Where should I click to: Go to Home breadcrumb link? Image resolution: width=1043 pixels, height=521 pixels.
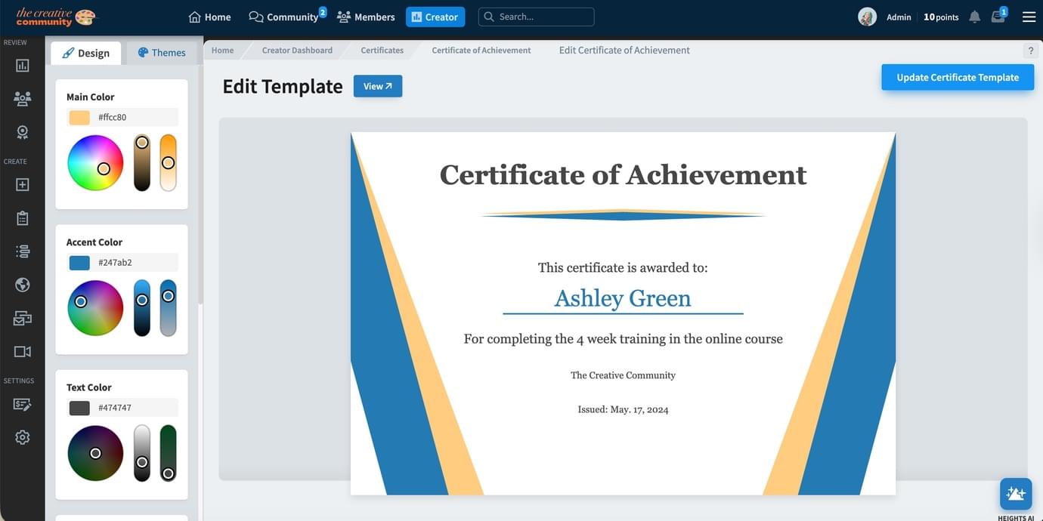(x=222, y=51)
